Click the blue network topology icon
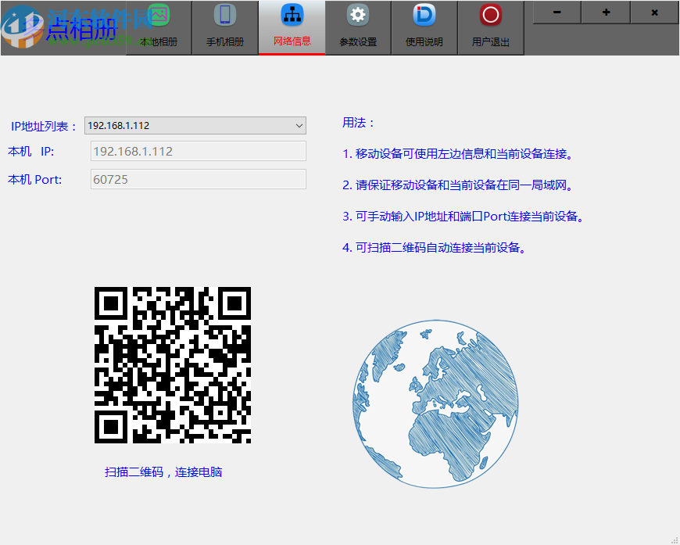Screen dimensions: 680x545 coord(292,15)
